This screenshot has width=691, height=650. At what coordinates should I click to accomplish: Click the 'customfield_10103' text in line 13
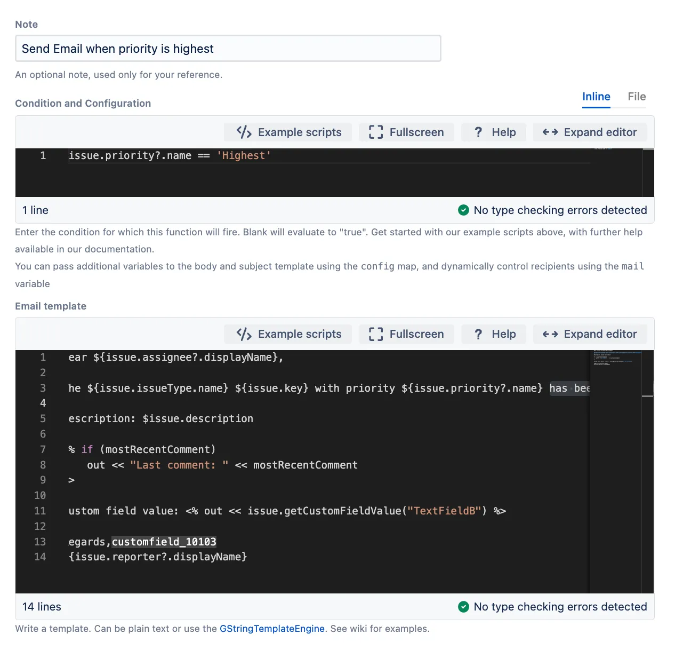(x=164, y=542)
